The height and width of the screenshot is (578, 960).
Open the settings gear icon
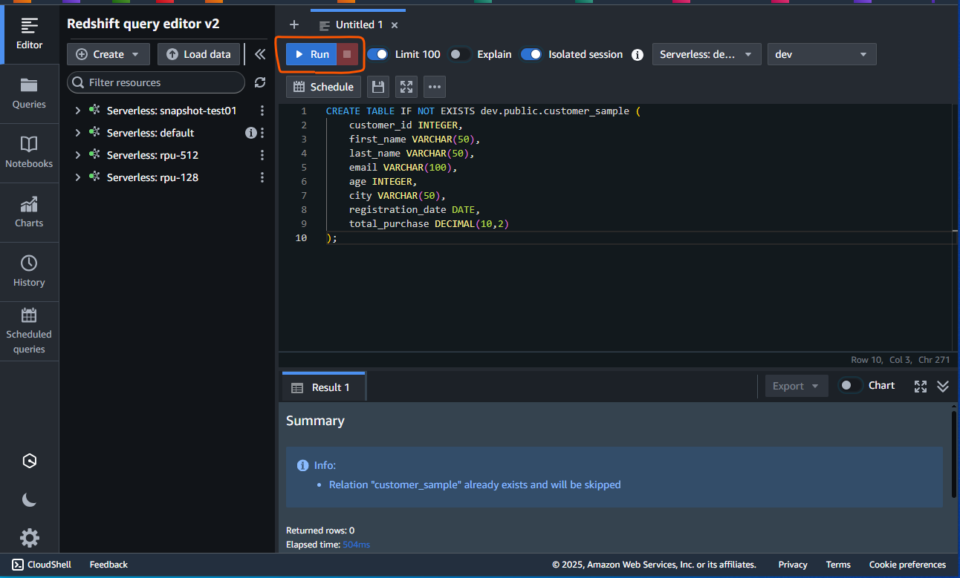click(29, 538)
